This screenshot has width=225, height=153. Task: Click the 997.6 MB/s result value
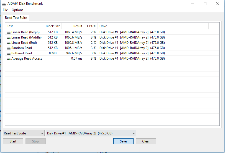pyautogui.click(x=74, y=53)
